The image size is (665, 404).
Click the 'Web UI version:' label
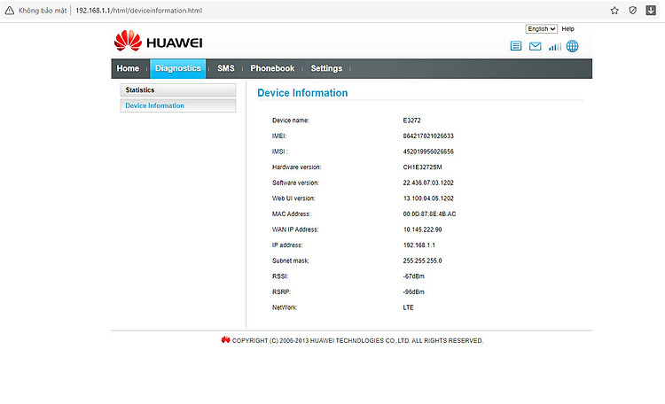pyautogui.click(x=293, y=198)
